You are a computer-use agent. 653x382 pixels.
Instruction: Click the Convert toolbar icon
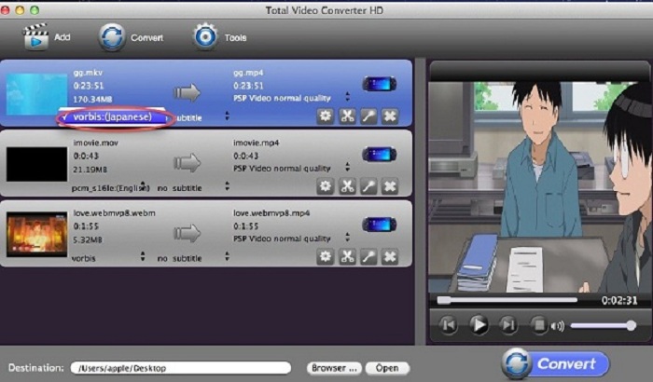[112, 37]
